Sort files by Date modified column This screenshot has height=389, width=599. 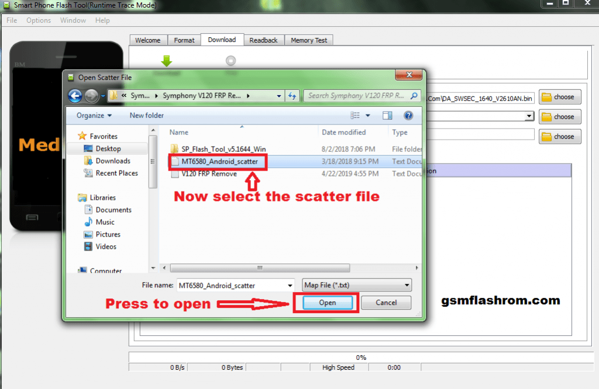344,133
